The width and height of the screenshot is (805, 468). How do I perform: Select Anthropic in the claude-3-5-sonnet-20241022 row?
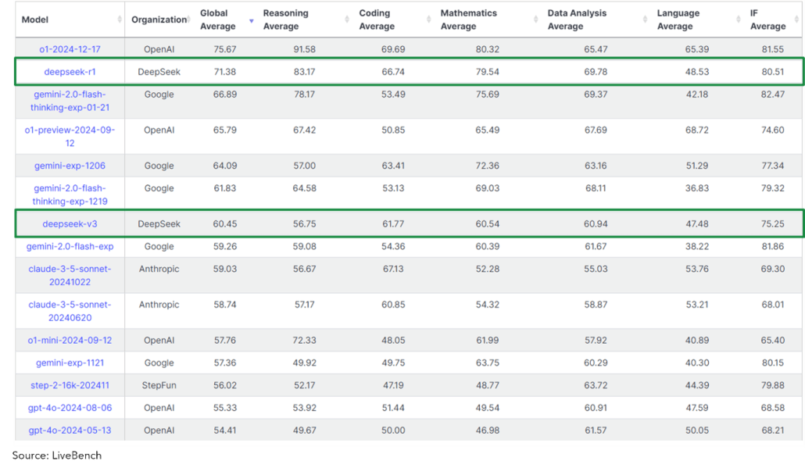tap(159, 269)
